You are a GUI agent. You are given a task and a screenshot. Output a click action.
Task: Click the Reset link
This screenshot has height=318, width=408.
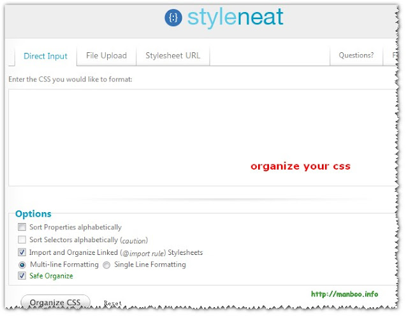pyautogui.click(x=113, y=303)
